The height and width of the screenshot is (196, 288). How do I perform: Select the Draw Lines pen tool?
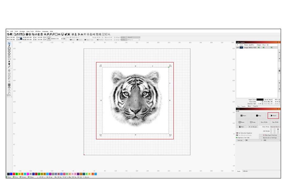click(x=9, y=46)
